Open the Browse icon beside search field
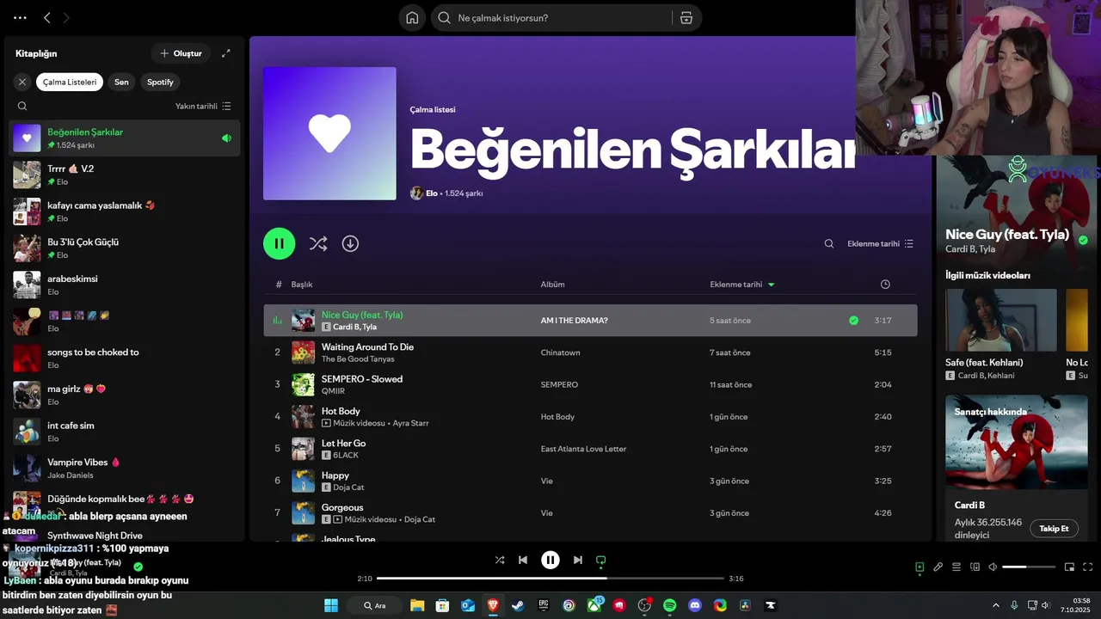Viewport: 1101px width, 619px height. (x=686, y=18)
